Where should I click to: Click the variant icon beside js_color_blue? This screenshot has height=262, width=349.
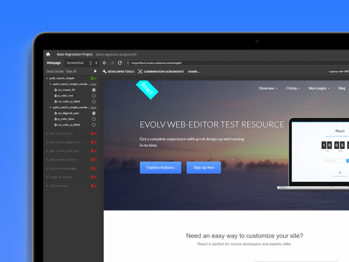click(x=55, y=119)
